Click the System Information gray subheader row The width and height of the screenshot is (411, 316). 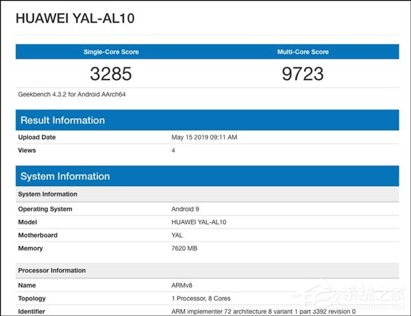[x=208, y=194]
